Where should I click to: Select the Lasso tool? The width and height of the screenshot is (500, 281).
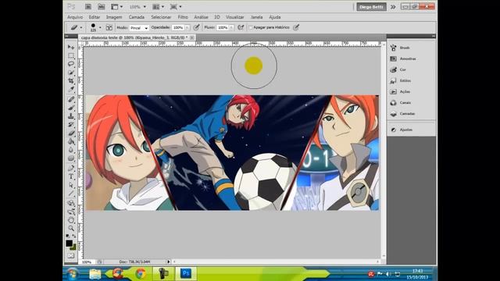pos(71,64)
